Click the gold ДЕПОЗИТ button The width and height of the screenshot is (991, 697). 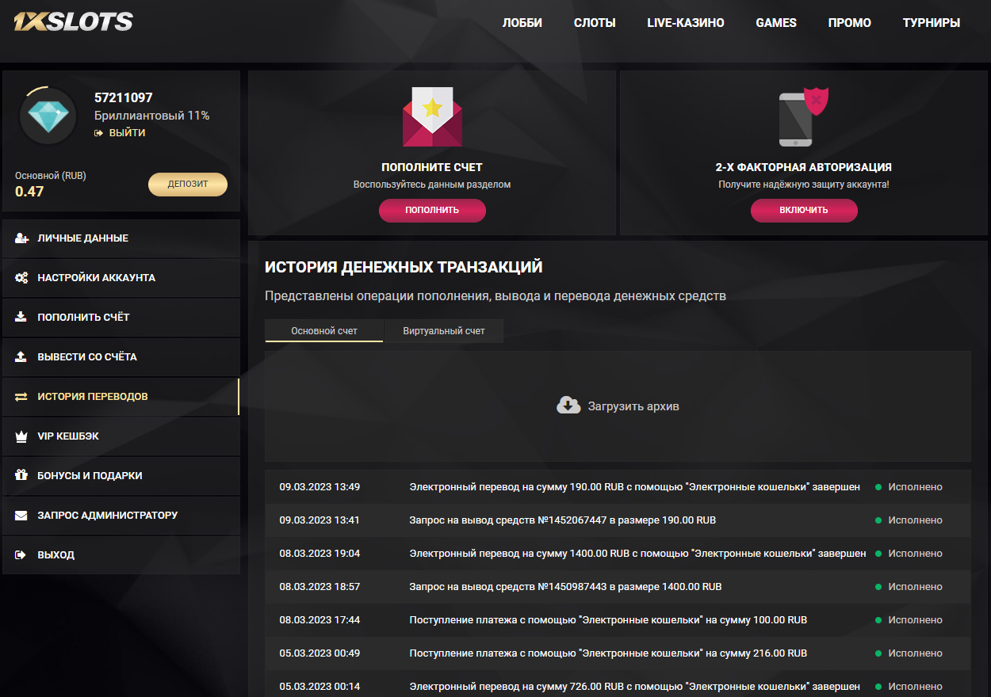[x=188, y=185]
